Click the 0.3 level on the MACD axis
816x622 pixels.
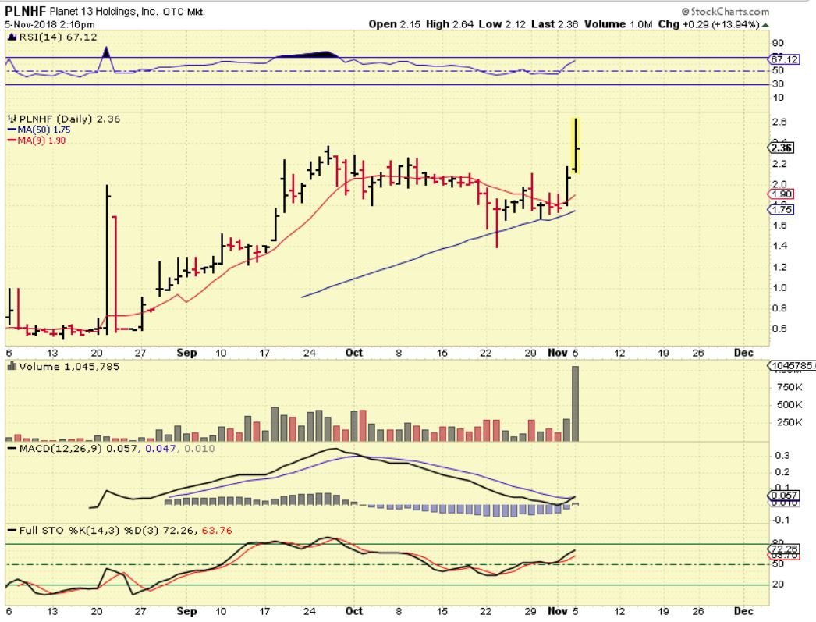coord(782,456)
